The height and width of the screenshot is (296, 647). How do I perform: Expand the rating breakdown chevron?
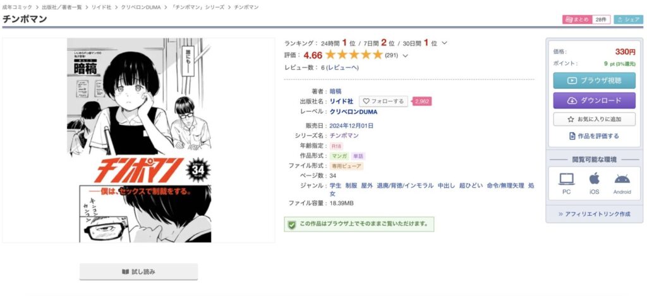click(405, 56)
